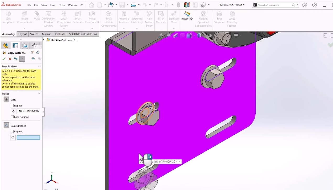
Task: Open the ConfigurationManager tab icon
Action: tap(25, 46)
